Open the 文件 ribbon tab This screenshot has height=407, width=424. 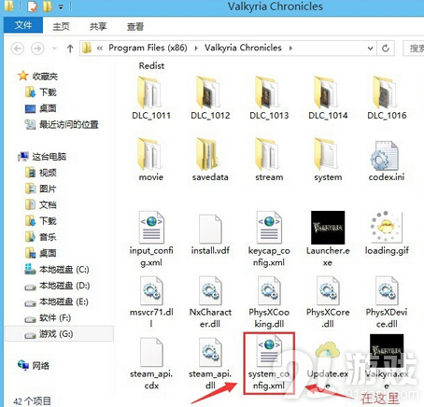[x=23, y=25]
